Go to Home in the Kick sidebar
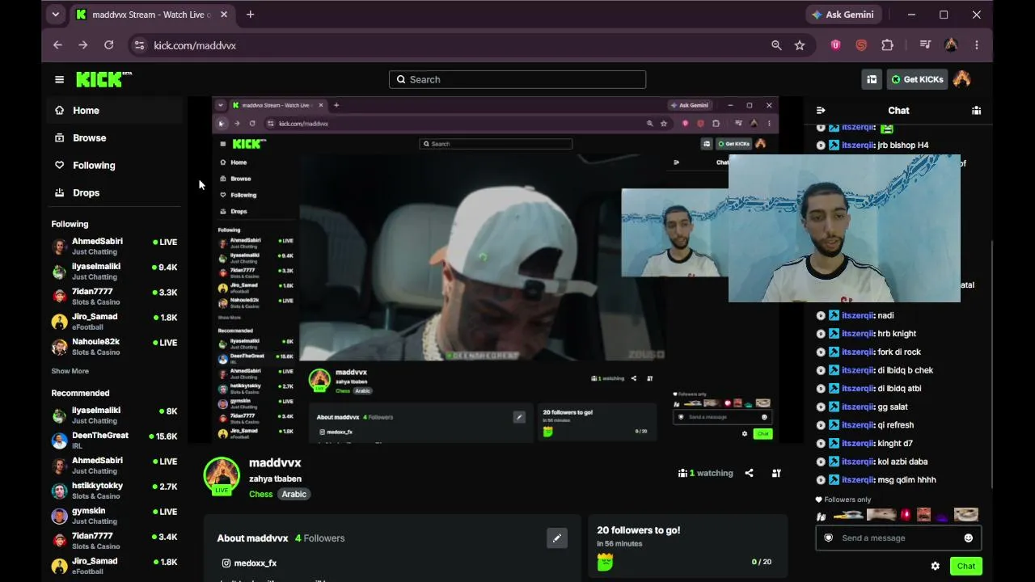Viewport: 1035px width, 582px height. [116, 111]
